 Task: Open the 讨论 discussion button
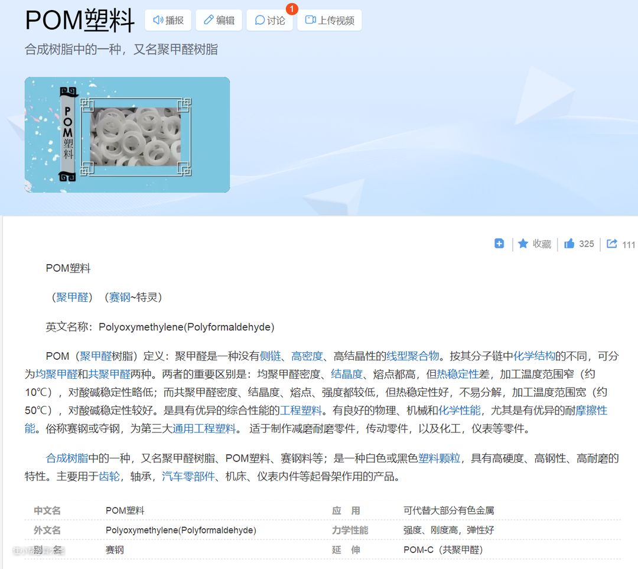pos(269,20)
